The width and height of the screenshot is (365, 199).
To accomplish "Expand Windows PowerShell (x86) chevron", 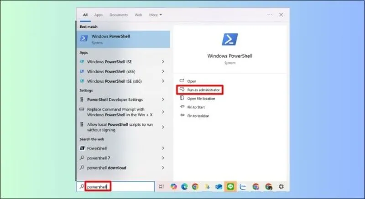I will tap(163, 71).
